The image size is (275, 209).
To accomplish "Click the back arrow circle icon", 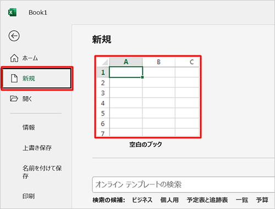I will [14, 36].
